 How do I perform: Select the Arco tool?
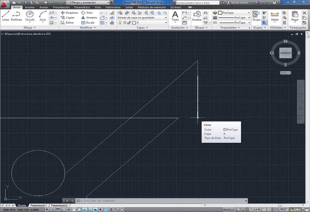click(x=43, y=16)
